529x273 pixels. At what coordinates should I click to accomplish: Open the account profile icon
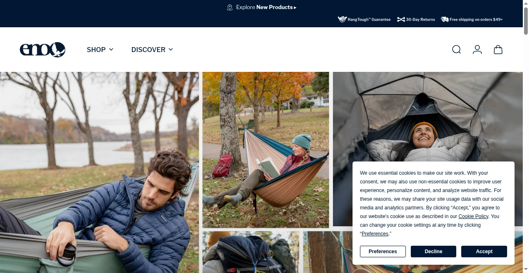tap(477, 50)
